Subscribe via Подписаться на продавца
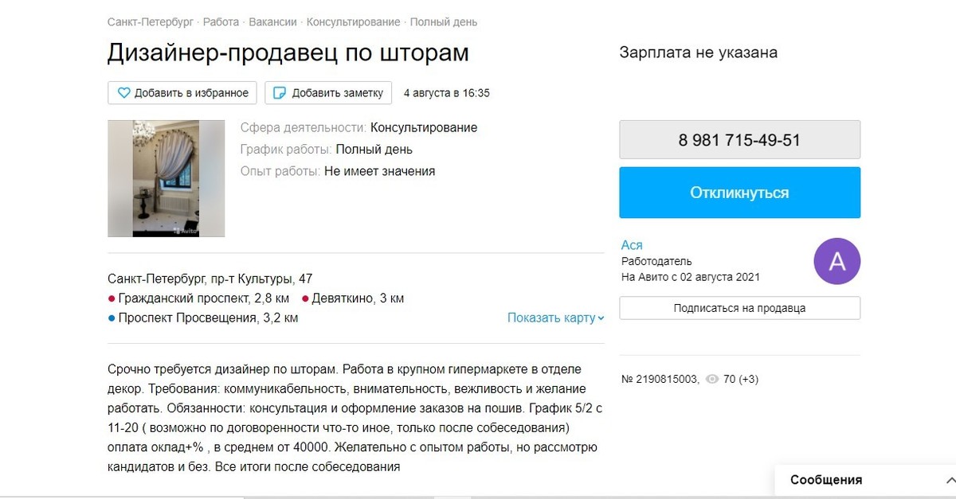This screenshot has width=956, height=499. click(739, 308)
